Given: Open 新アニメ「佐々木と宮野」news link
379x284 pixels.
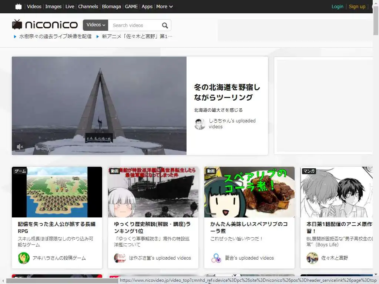Looking at the screenshot, I should 137,37.
